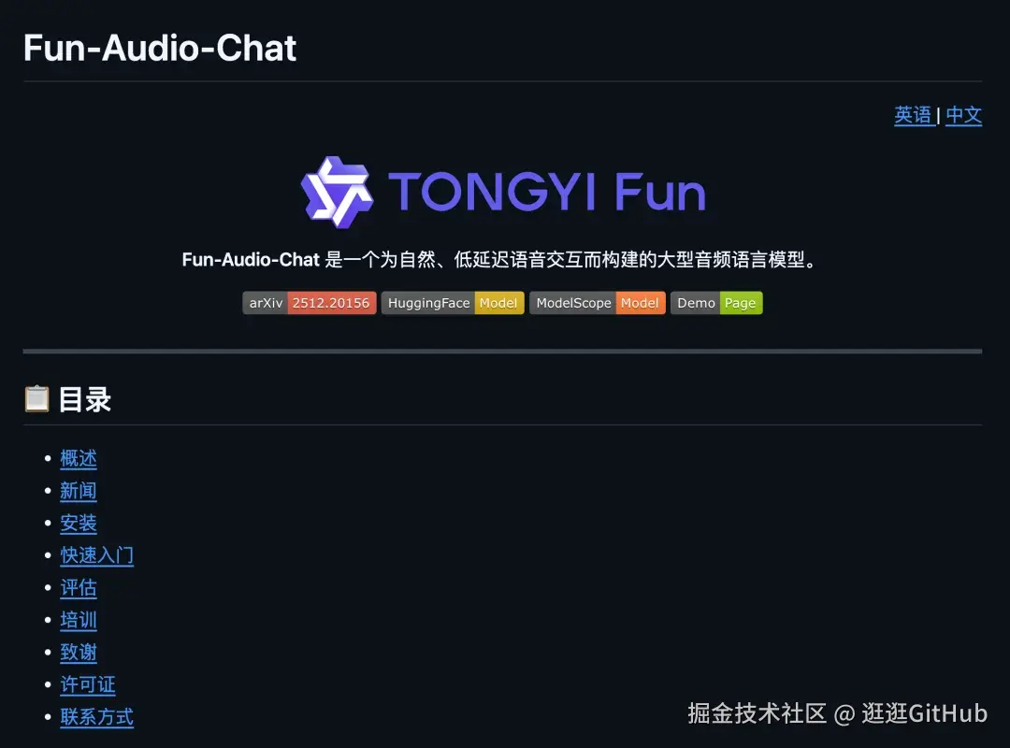Open the ModelScope Model badge

tap(597, 303)
